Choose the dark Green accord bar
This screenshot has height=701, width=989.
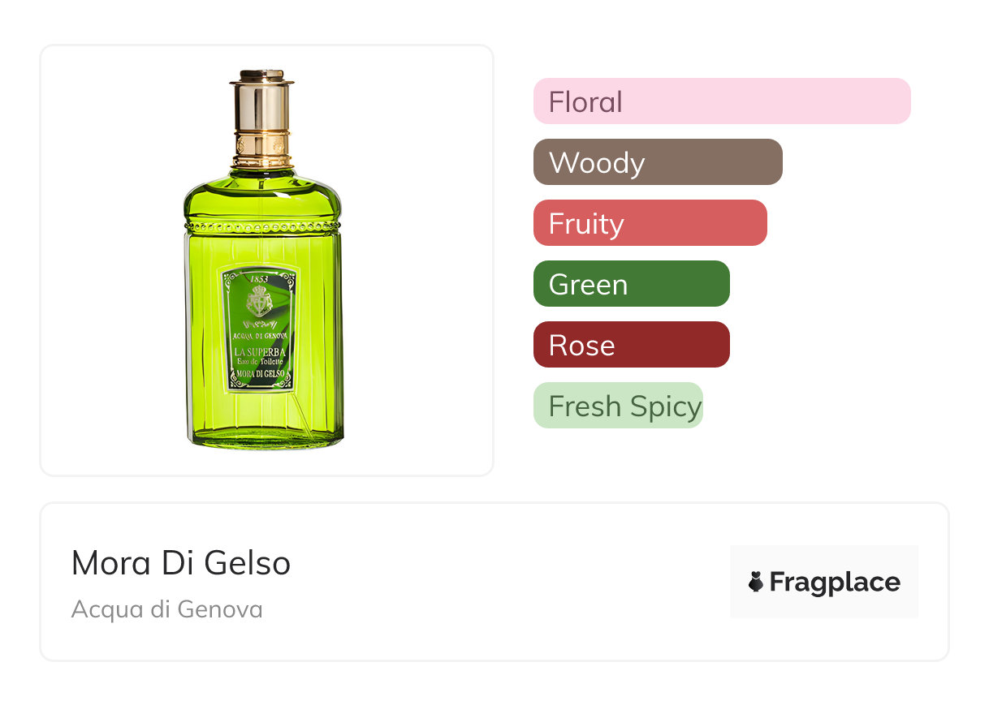coord(631,284)
